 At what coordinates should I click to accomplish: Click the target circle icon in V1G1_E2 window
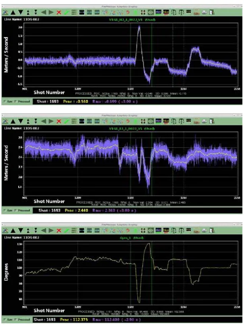click(151, 122)
